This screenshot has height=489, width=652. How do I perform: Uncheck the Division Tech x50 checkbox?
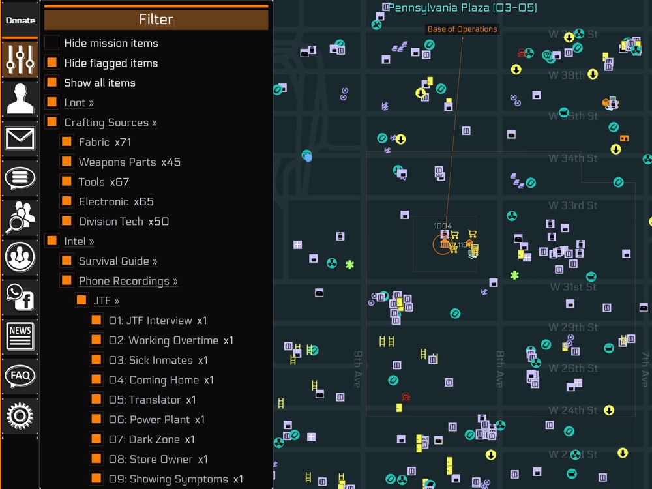67,221
